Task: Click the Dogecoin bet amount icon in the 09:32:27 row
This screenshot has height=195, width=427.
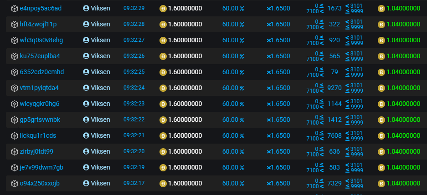Action: [163, 40]
